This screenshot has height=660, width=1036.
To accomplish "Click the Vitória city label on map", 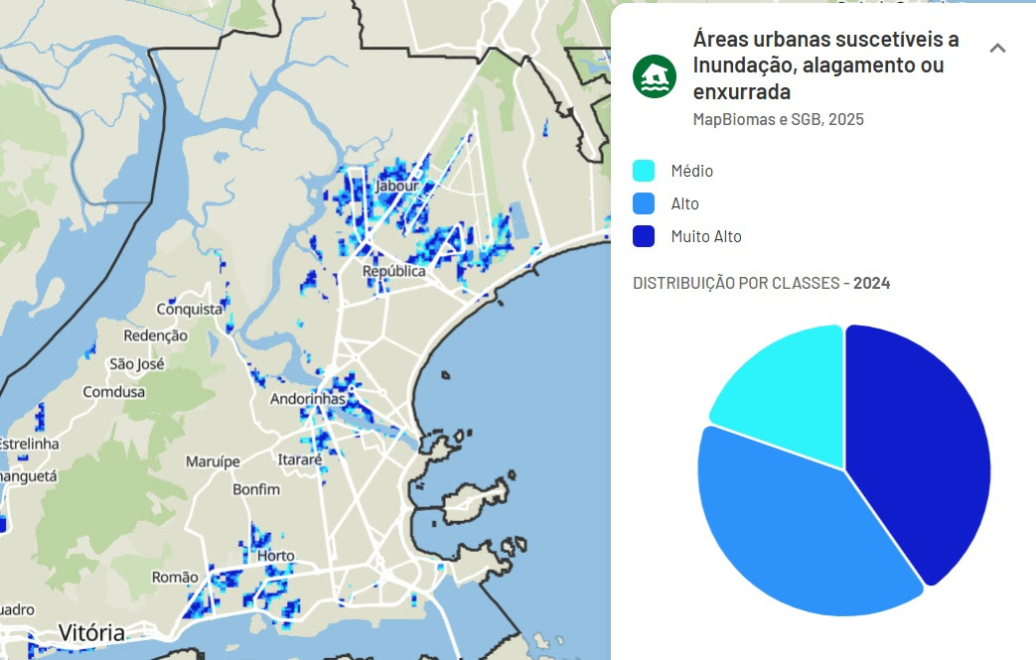I will 91,632.
